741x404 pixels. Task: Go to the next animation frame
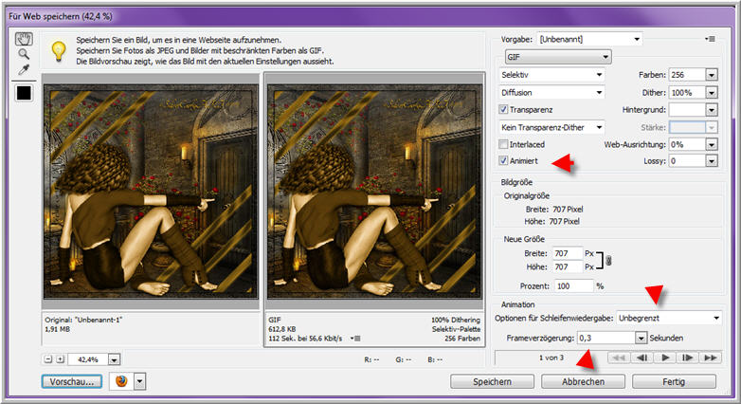pos(687,358)
